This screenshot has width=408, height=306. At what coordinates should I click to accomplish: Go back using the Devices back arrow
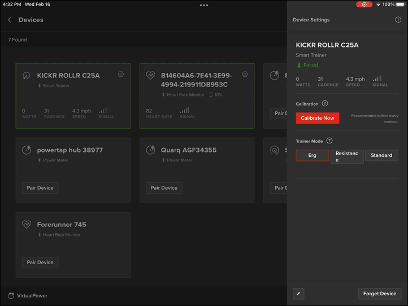click(x=10, y=20)
